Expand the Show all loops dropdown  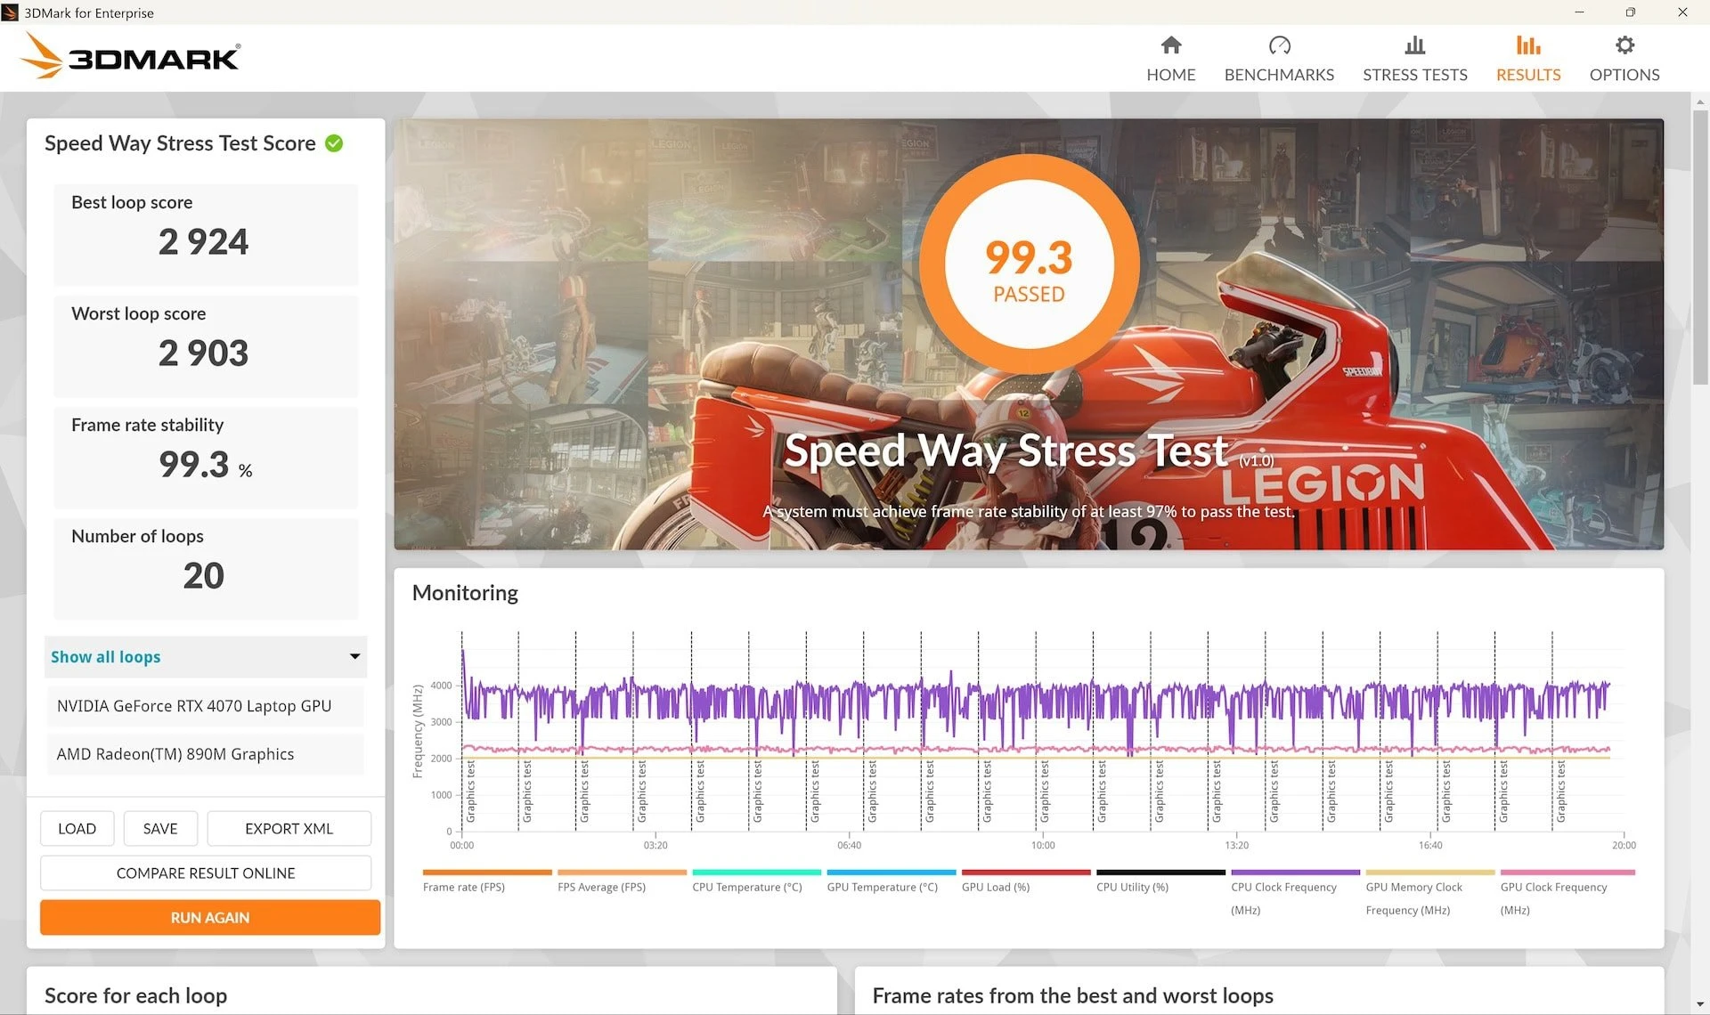point(206,657)
